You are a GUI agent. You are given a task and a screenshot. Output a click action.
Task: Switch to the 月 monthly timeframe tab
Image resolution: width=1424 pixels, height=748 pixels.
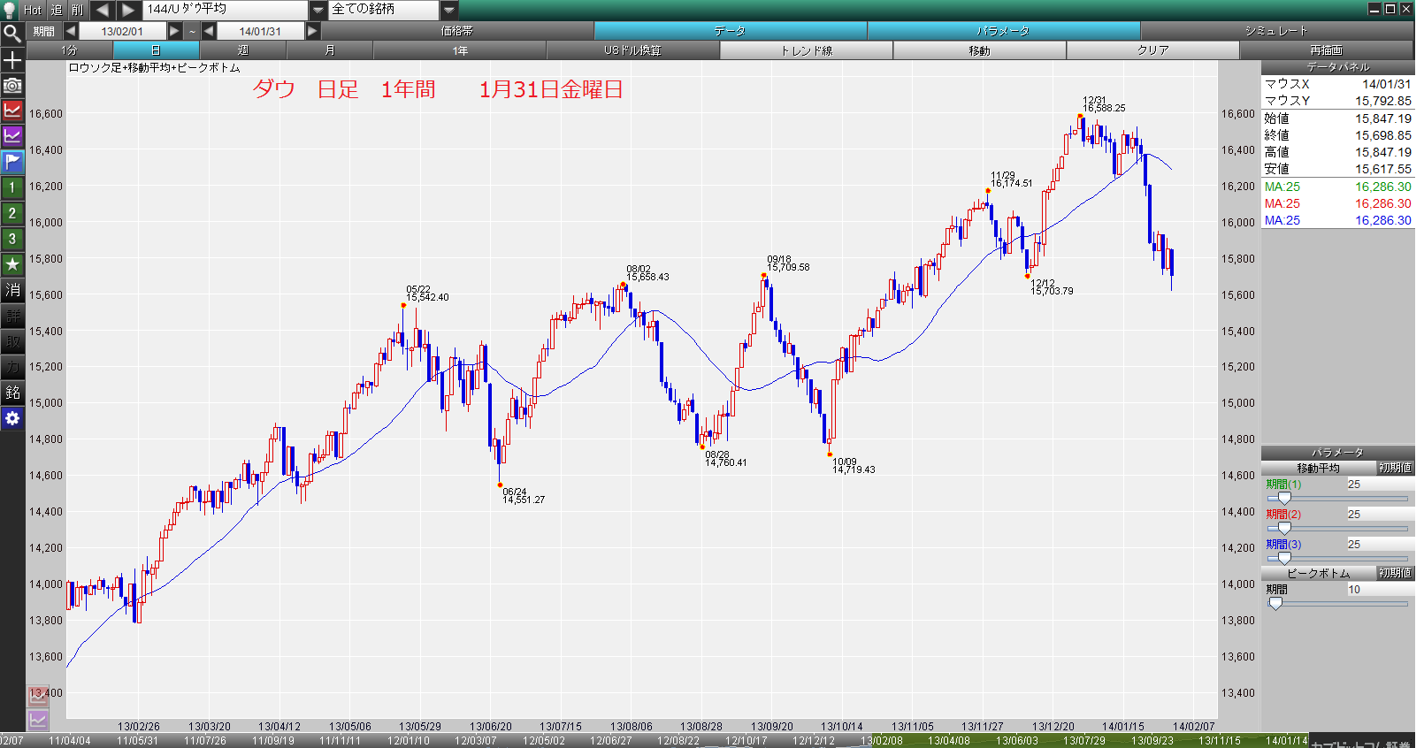330,50
